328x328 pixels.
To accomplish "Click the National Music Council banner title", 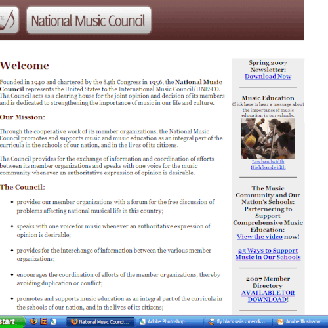I will pos(89,20).
